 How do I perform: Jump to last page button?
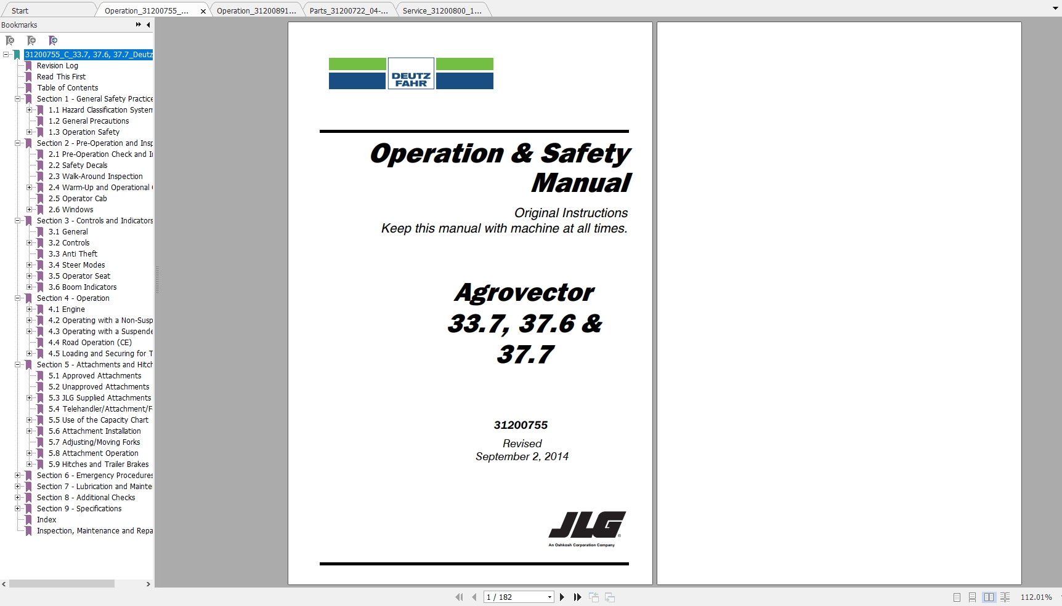[x=577, y=597]
